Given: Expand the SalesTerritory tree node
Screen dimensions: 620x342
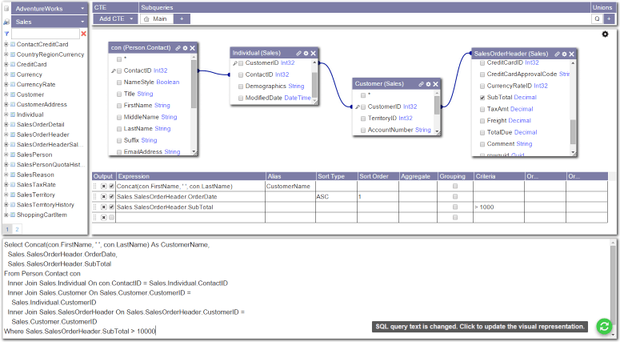Looking at the screenshot, I should 6,195.
